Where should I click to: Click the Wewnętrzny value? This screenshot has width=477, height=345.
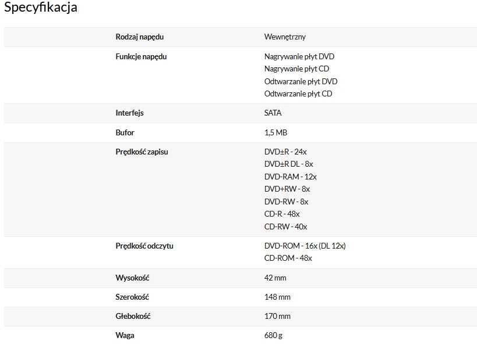(285, 37)
